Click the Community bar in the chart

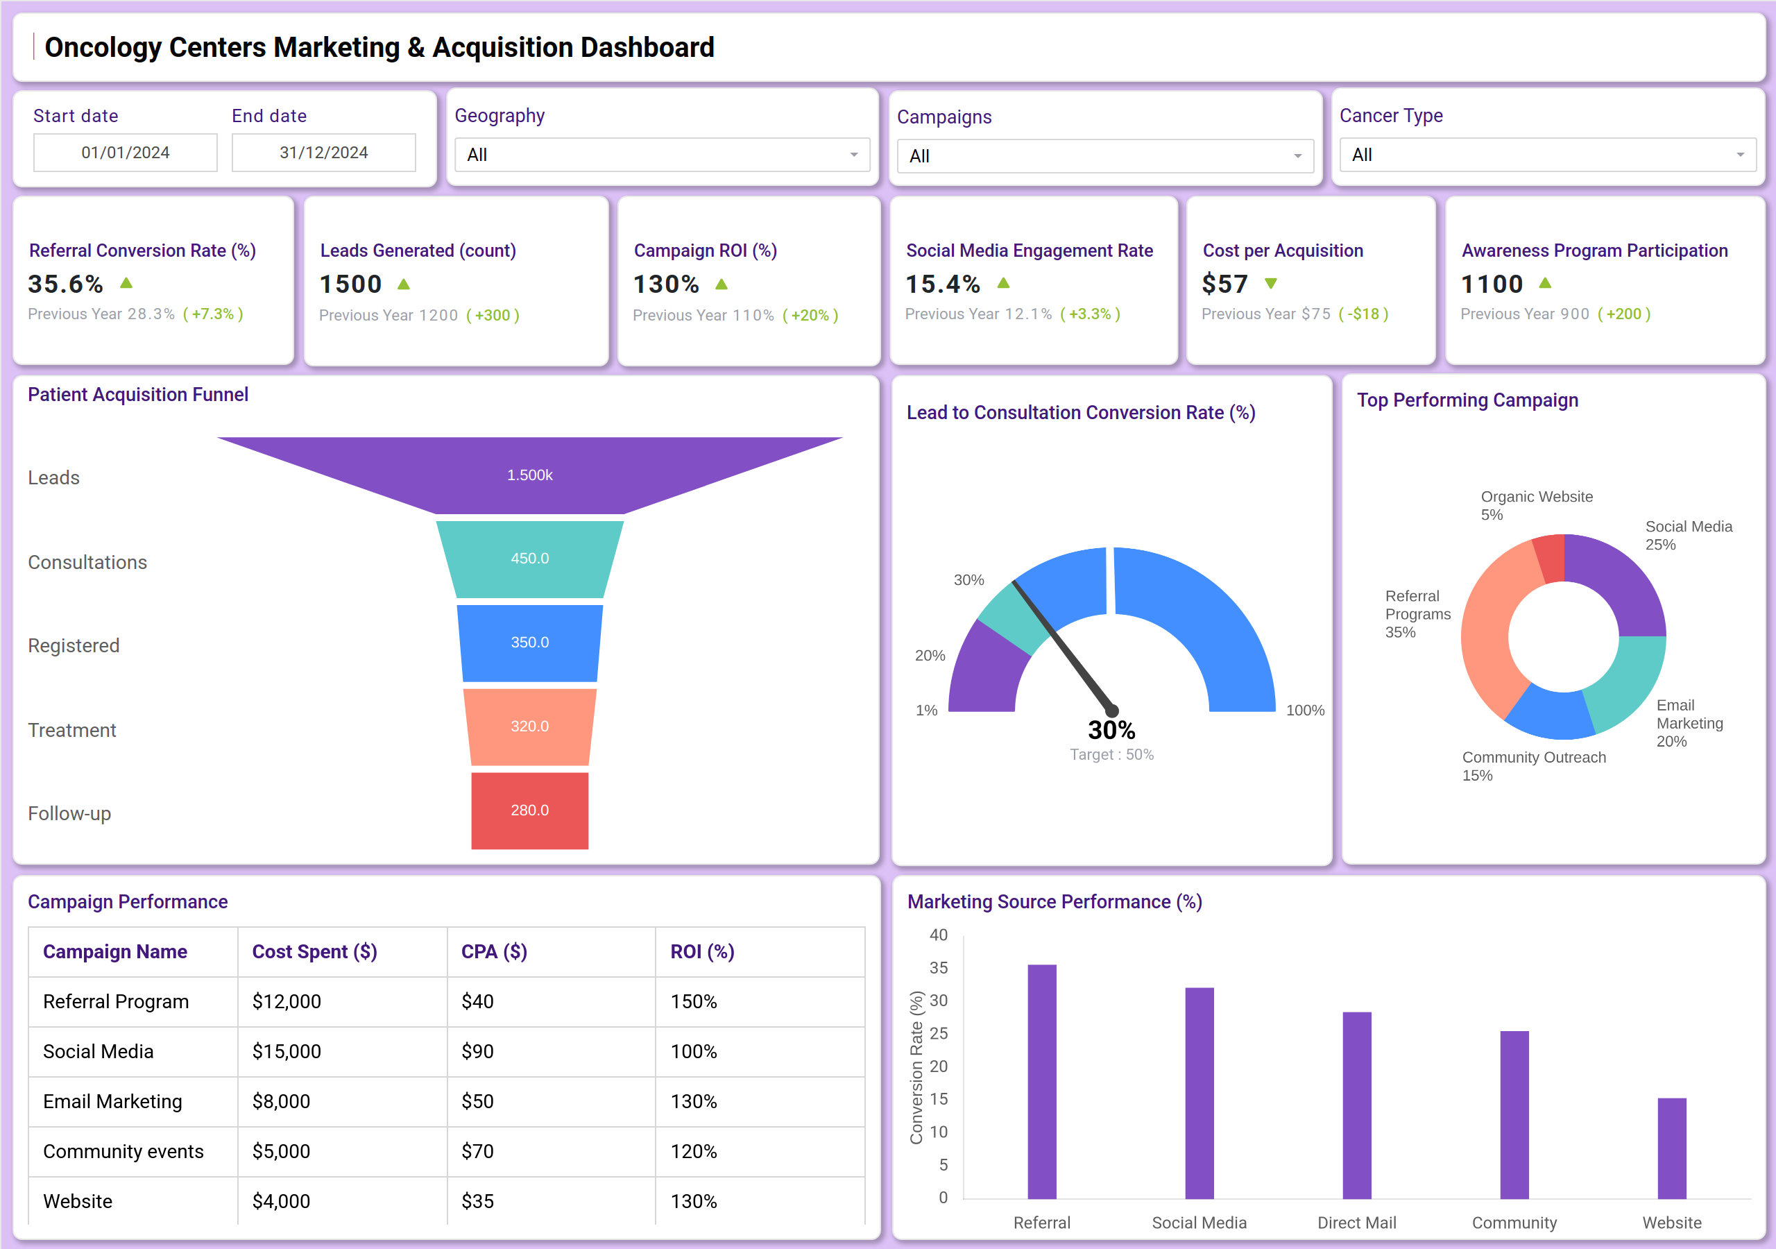click(1514, 1114)
